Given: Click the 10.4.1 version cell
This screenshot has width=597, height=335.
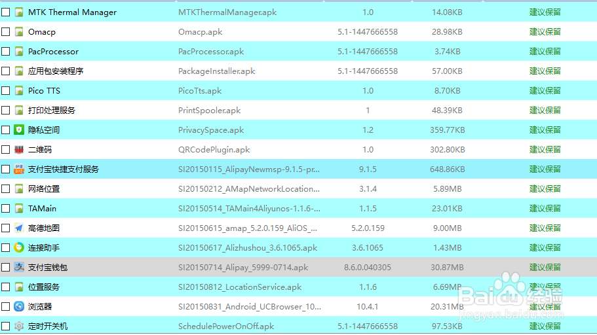Looking at the screenshot, I should coord(368,306).
